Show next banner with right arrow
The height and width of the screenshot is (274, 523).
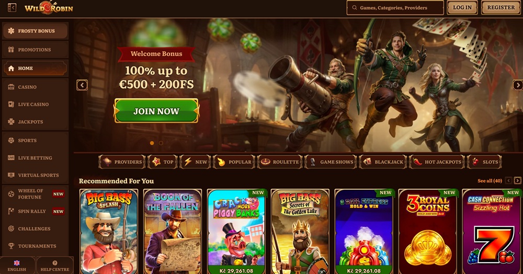518,85
